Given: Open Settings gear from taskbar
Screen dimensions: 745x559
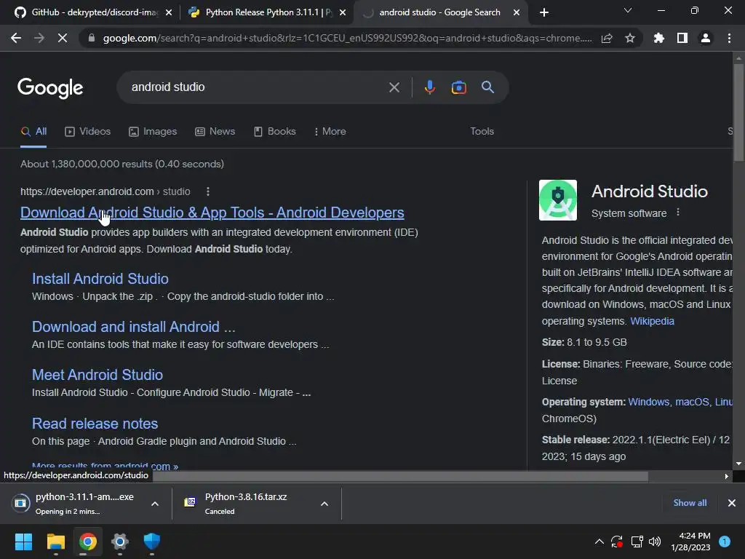Looking at the screenshot, I should coord(120,542).
